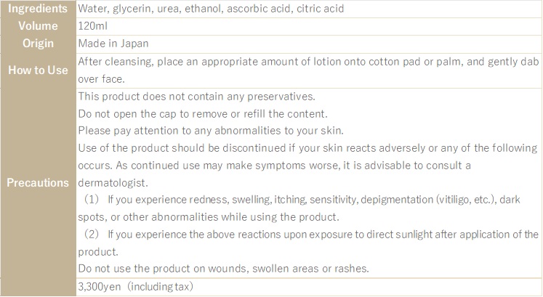Click the 'After cleansing' usage instruction line
543x297 pixels.
click(308, 62)
